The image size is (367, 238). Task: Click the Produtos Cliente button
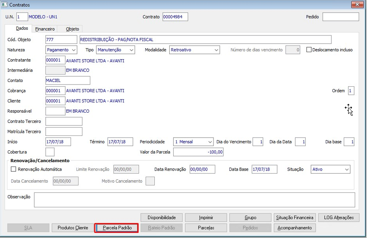pos(73,228)
